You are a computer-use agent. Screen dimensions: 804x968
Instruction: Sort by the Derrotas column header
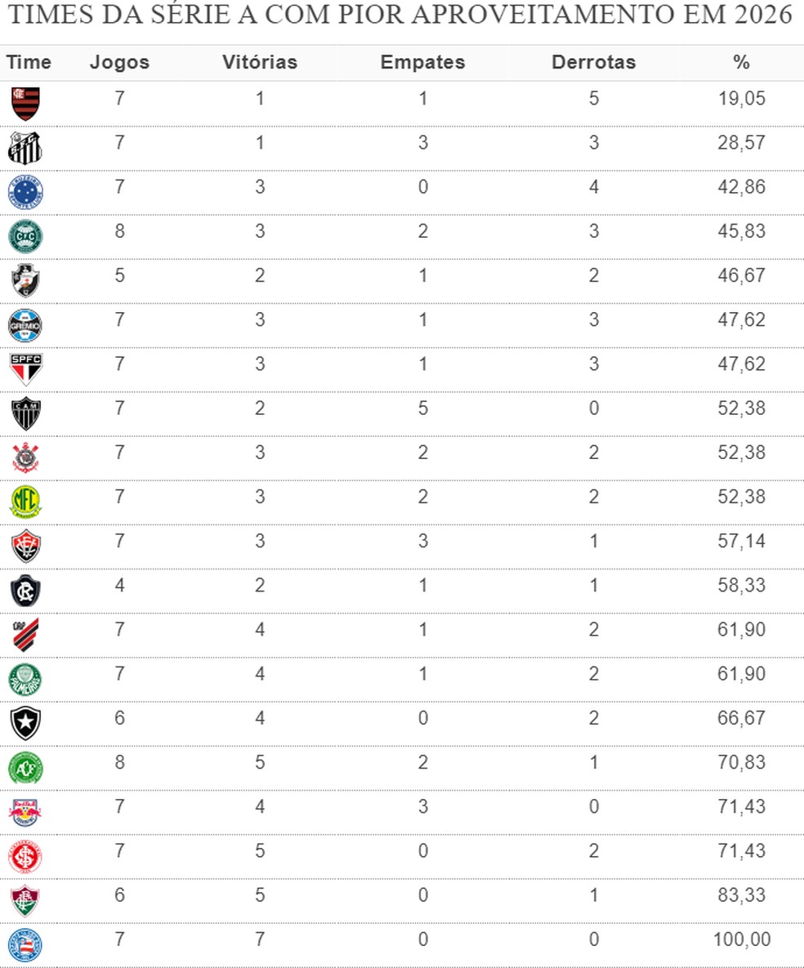click(593, 62)
